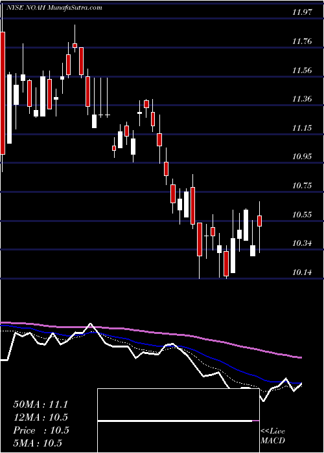Click the 10.14 price axis label
Image resolution: width=324 pixels, height=453 pixels.
point(302,272)
